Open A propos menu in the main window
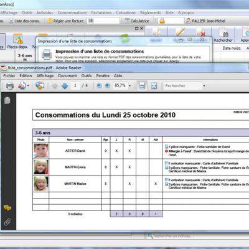249x249 pixels. tap(186, 12)
